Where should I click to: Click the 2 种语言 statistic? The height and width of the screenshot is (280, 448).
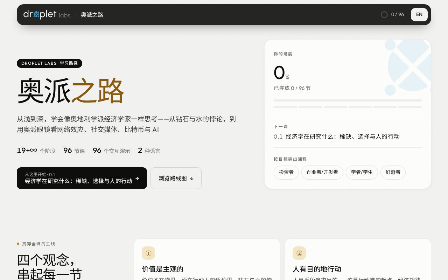click(149, 150)
